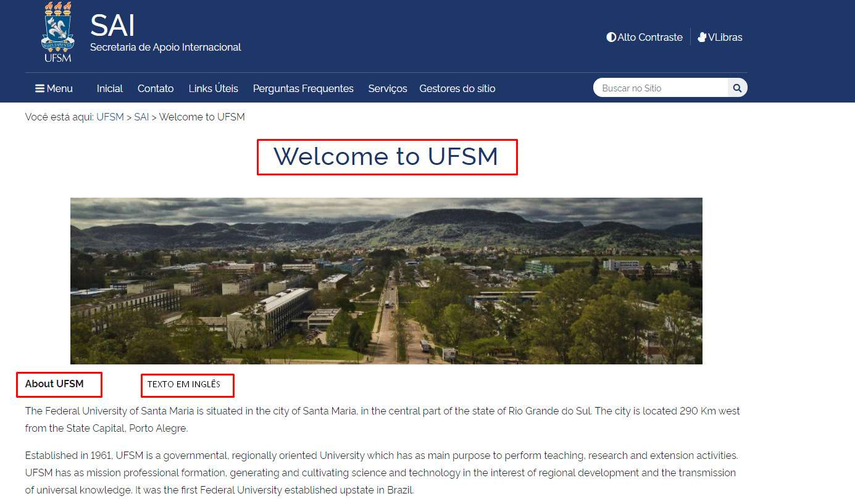
Task: Select Serviços in the navigation bar
Action: click(388, 88)
